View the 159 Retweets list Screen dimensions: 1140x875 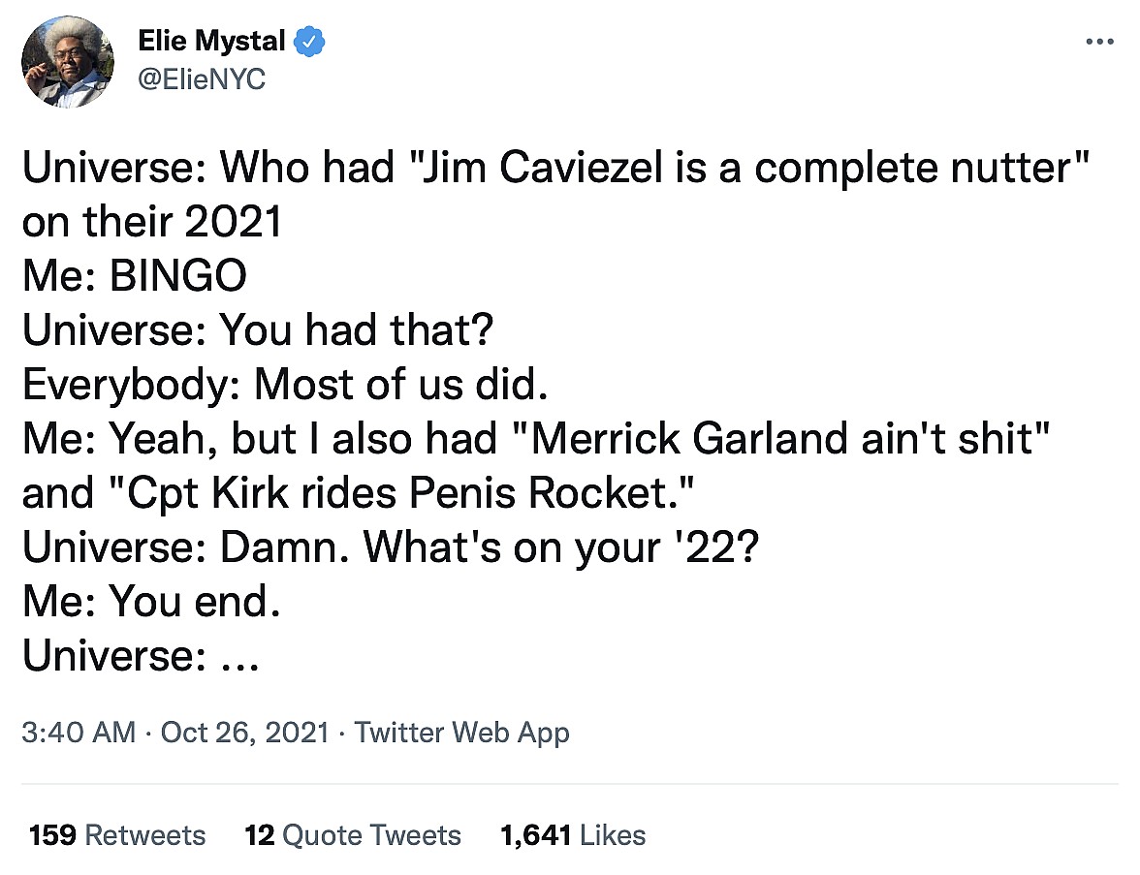pos(117,835)
